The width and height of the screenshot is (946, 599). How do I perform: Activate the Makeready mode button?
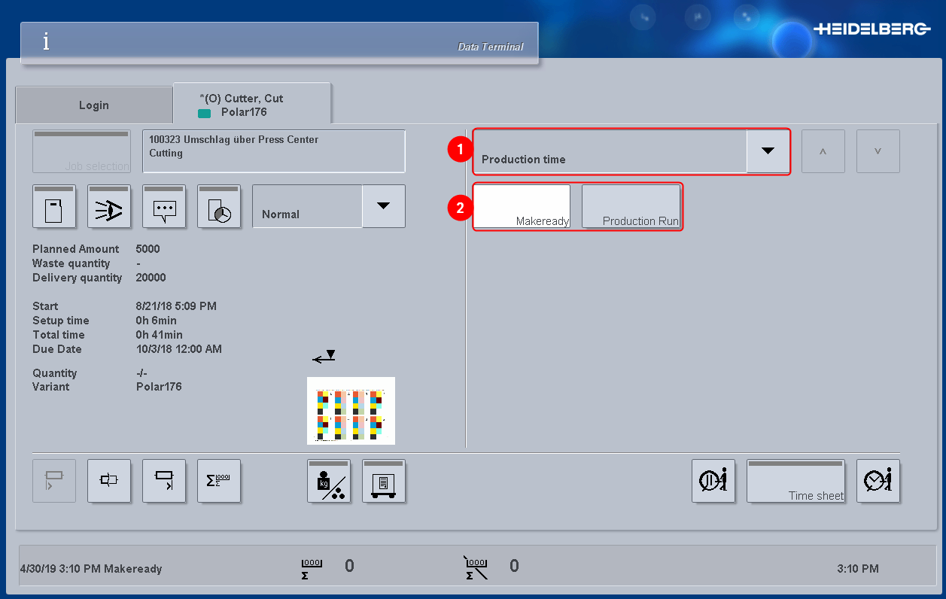tap(522, 207)
